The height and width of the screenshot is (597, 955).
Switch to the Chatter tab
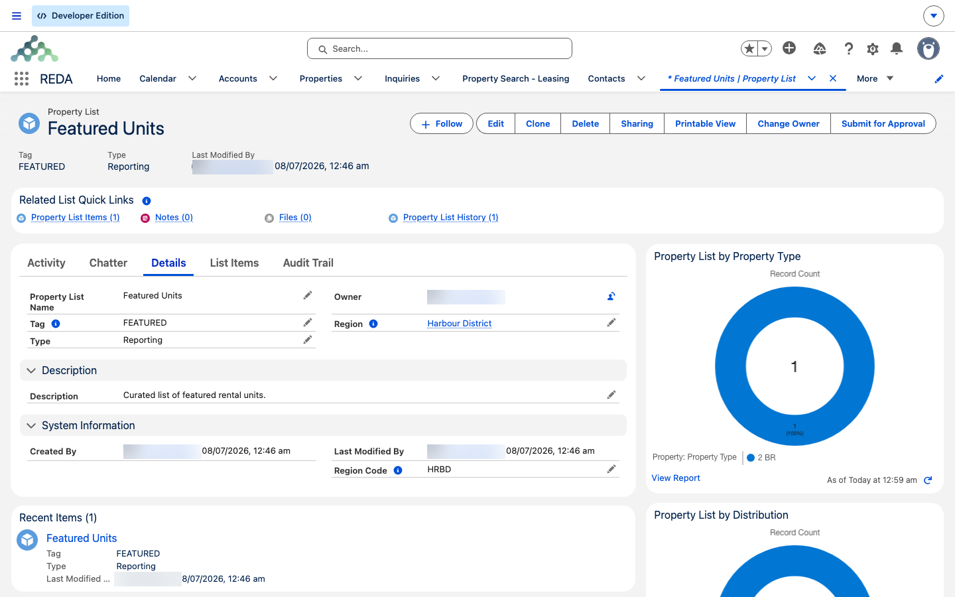[x=108, y=263]
